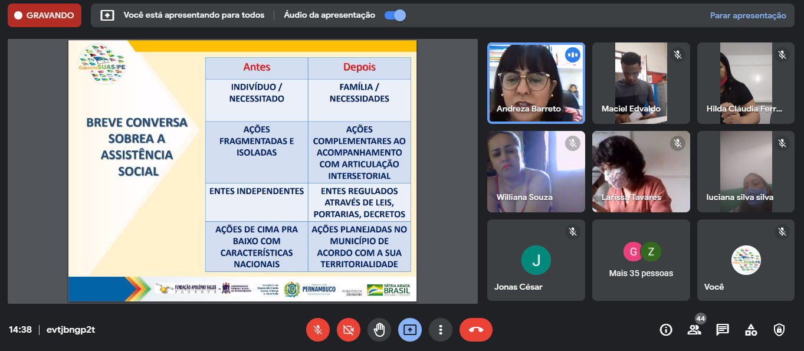
Task: Select Andreza Barreto's video tile
Action: point(536,83)
